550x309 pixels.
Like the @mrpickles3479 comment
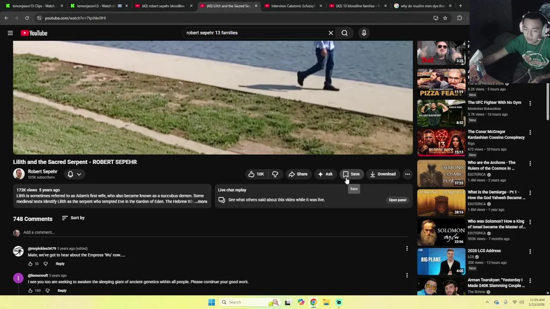pos(31,264)
